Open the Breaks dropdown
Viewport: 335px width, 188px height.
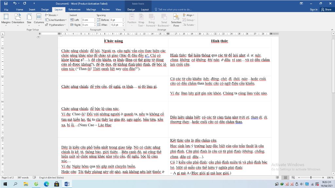51,15
